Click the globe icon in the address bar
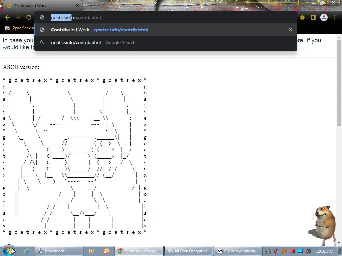Viewport: 342px width, 256px height. [x=42, y=17]
